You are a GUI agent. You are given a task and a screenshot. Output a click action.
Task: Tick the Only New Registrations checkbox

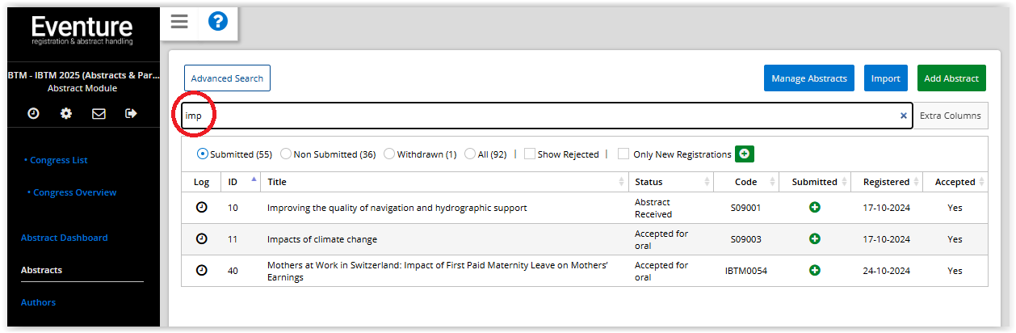pos(623,154)
